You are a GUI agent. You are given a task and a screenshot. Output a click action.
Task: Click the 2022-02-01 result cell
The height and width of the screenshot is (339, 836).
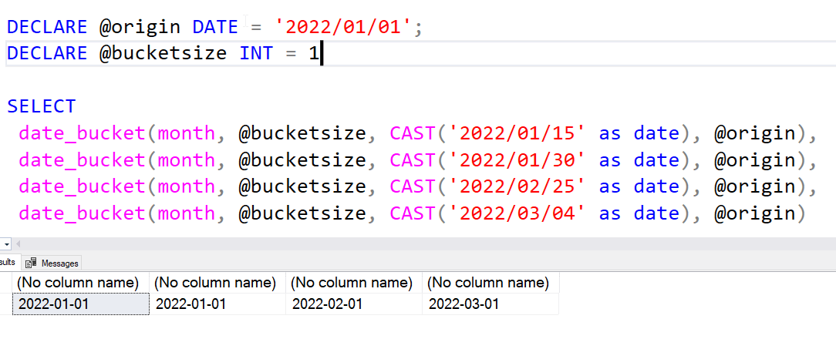click(x=354, y=304)
